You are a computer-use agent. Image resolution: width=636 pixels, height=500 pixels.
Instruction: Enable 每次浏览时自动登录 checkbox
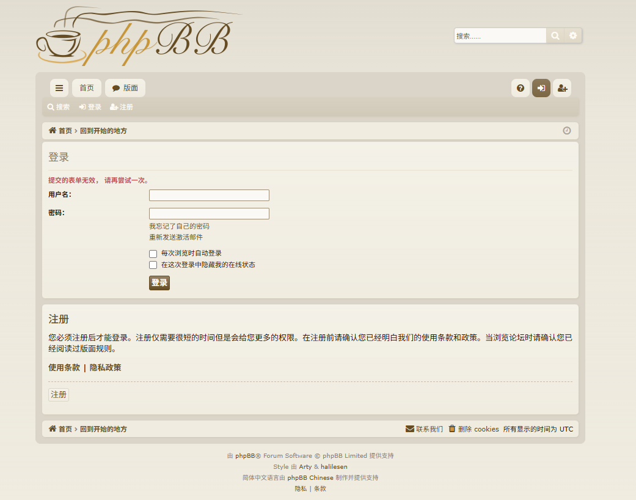[153, 254]
